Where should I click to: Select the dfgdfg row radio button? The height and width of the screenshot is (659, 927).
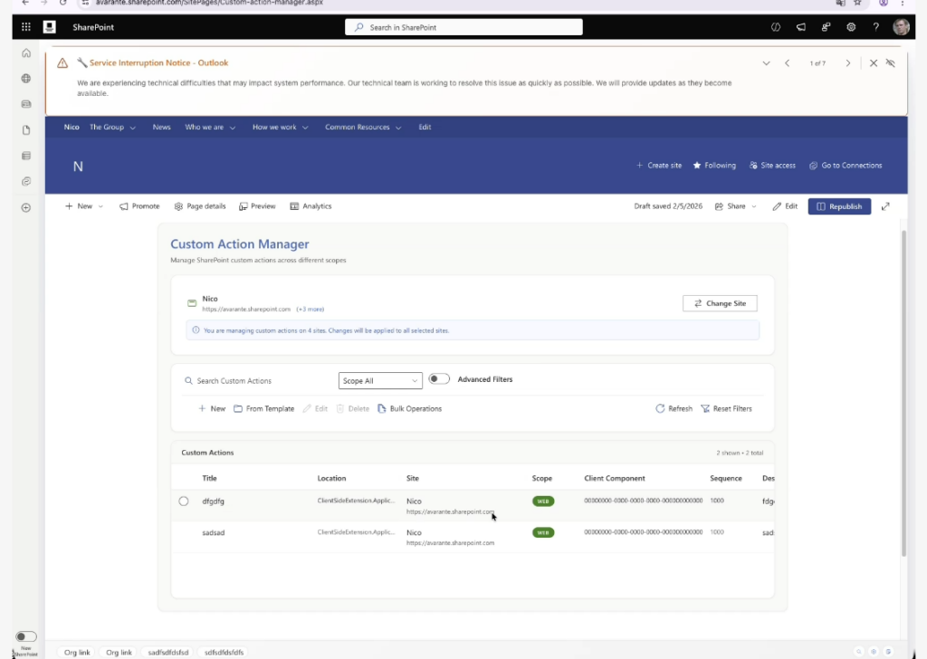click(184, 501)
